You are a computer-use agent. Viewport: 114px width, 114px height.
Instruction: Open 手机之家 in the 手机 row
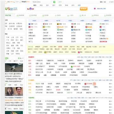(x=38, y=101)
